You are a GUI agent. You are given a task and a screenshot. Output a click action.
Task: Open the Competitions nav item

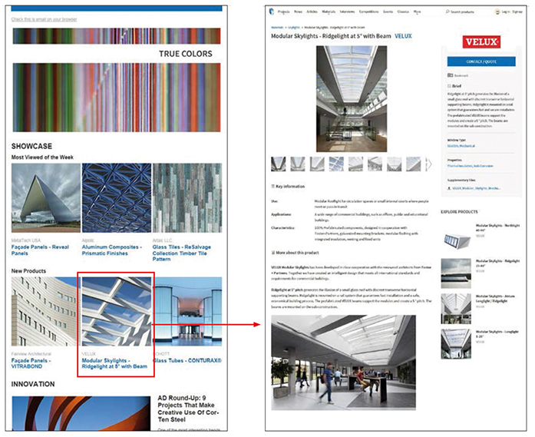point(369,12)
